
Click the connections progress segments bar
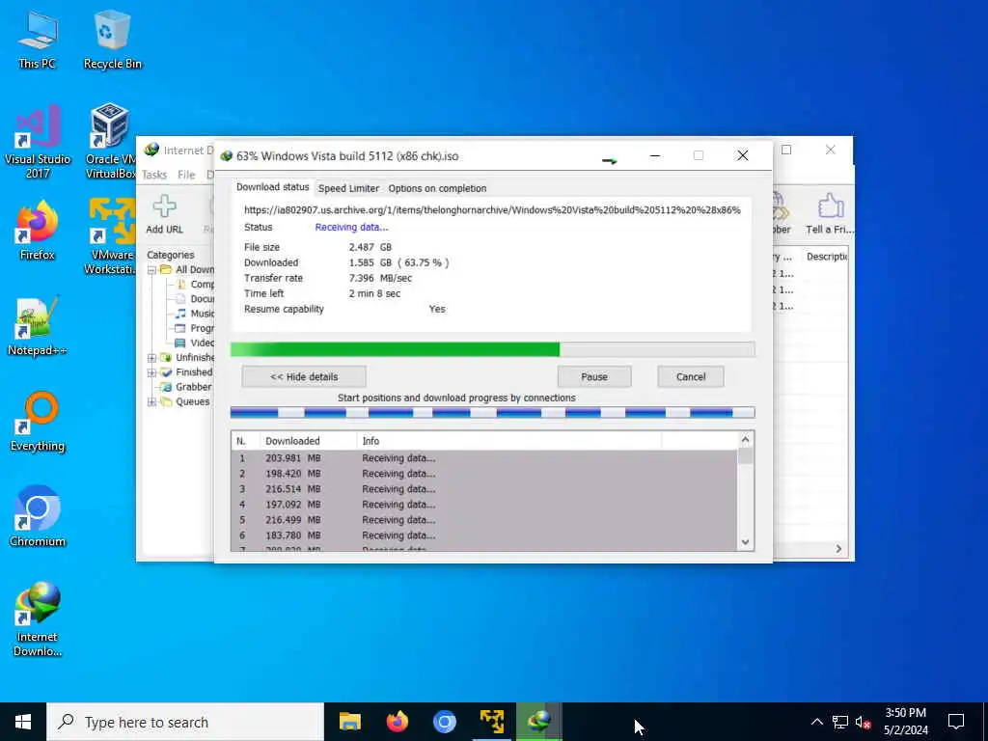[492, 413]
